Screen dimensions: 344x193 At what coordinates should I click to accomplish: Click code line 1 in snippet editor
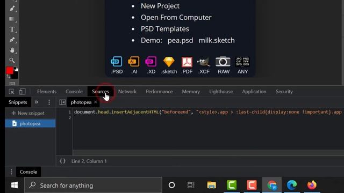click(x=209, y=112)
